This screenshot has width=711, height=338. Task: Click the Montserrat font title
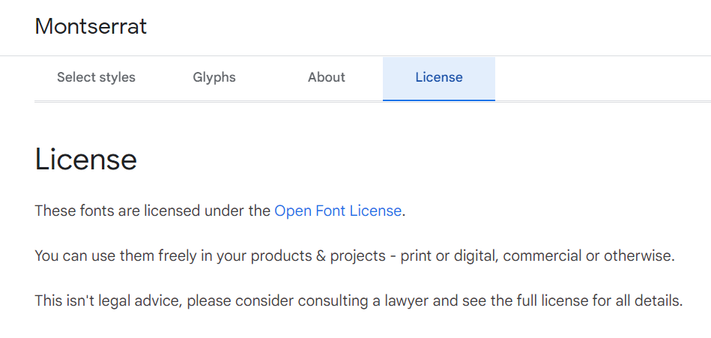coord(91,26)
